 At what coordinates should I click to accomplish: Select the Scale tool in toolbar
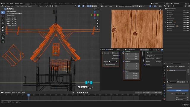[x=3, y=27]
